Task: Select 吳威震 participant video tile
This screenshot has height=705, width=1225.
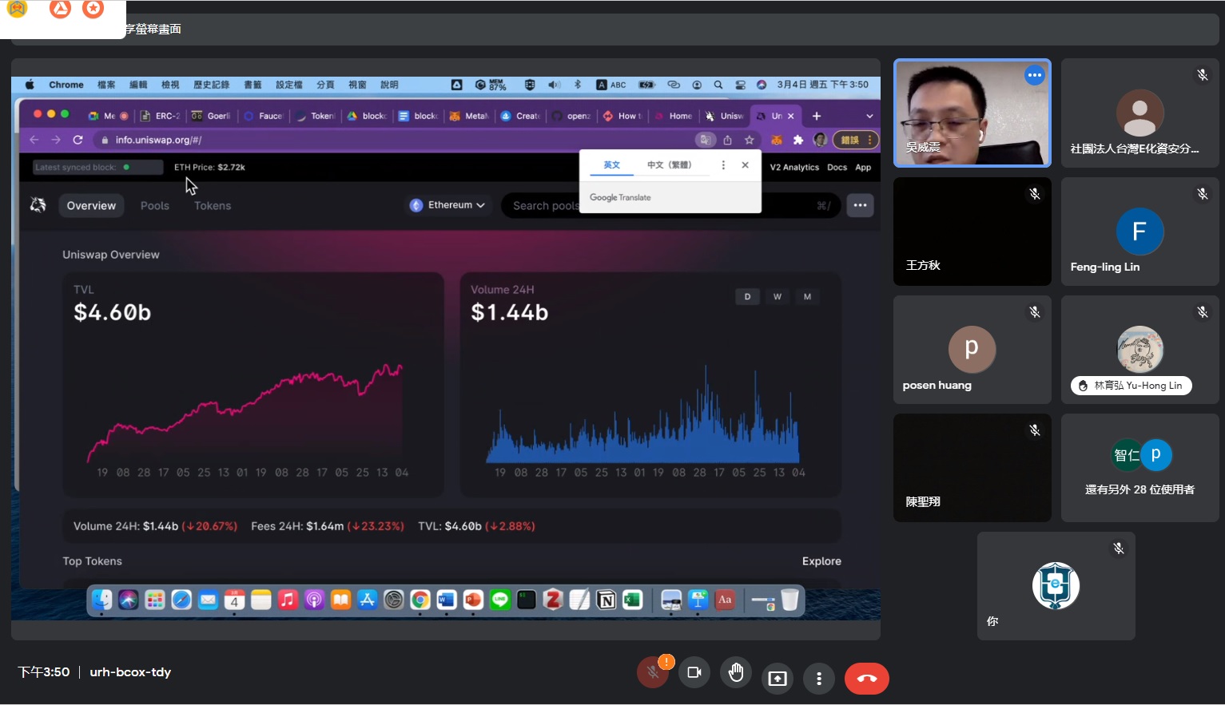Action: (x=972, y=113)
